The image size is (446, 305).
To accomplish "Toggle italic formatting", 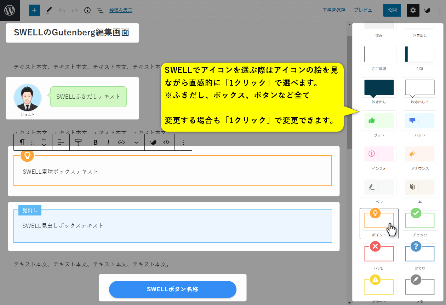I will [x=108, y=142].
